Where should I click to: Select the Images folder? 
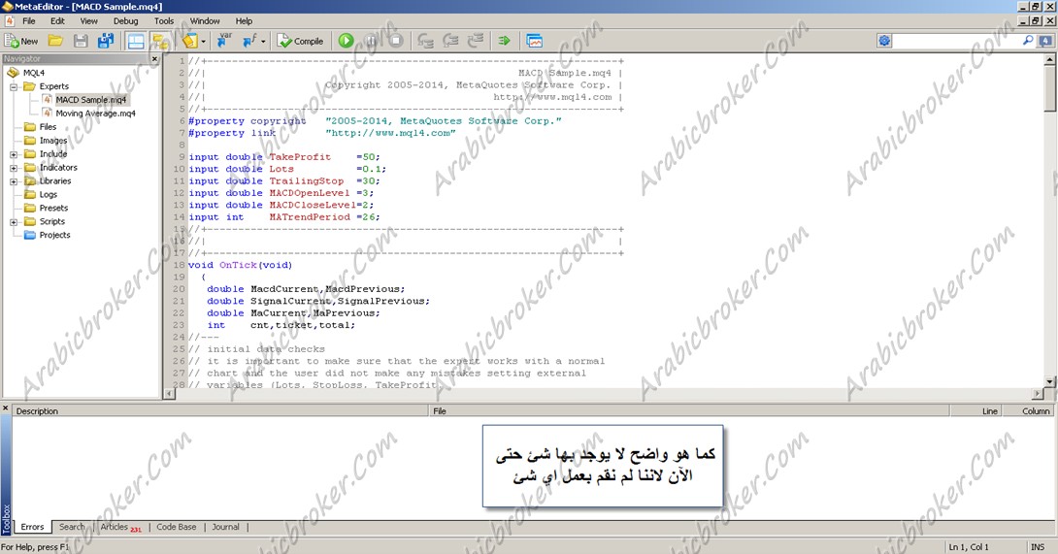53,141
